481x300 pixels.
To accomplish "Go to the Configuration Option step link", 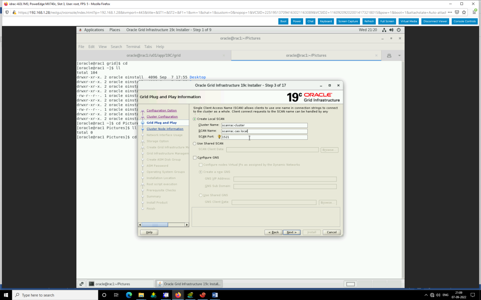I will (x=161, y=110).
